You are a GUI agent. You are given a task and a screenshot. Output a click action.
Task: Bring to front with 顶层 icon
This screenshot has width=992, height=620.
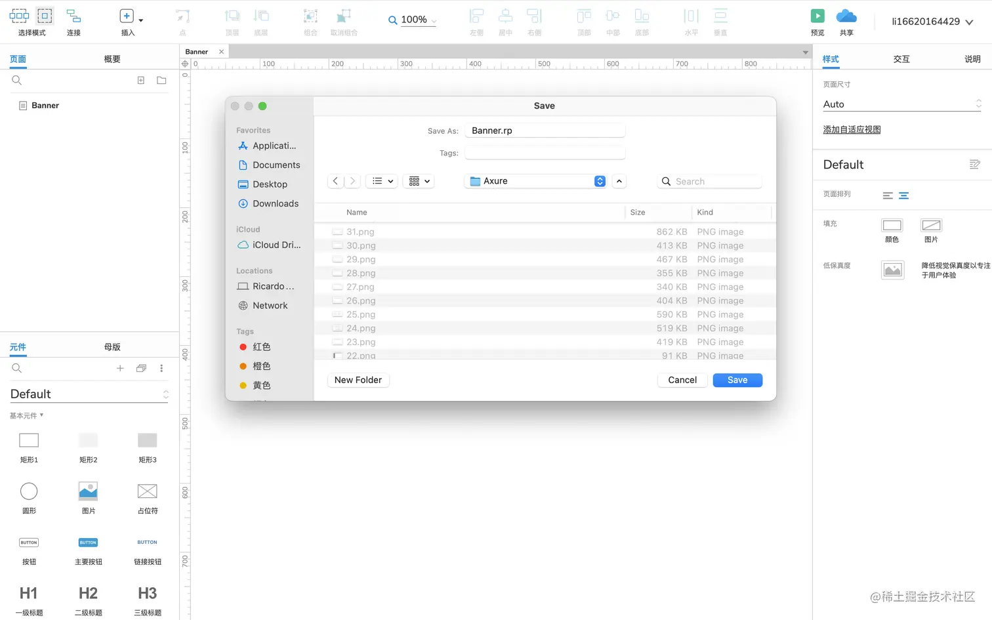coord(232,16)
